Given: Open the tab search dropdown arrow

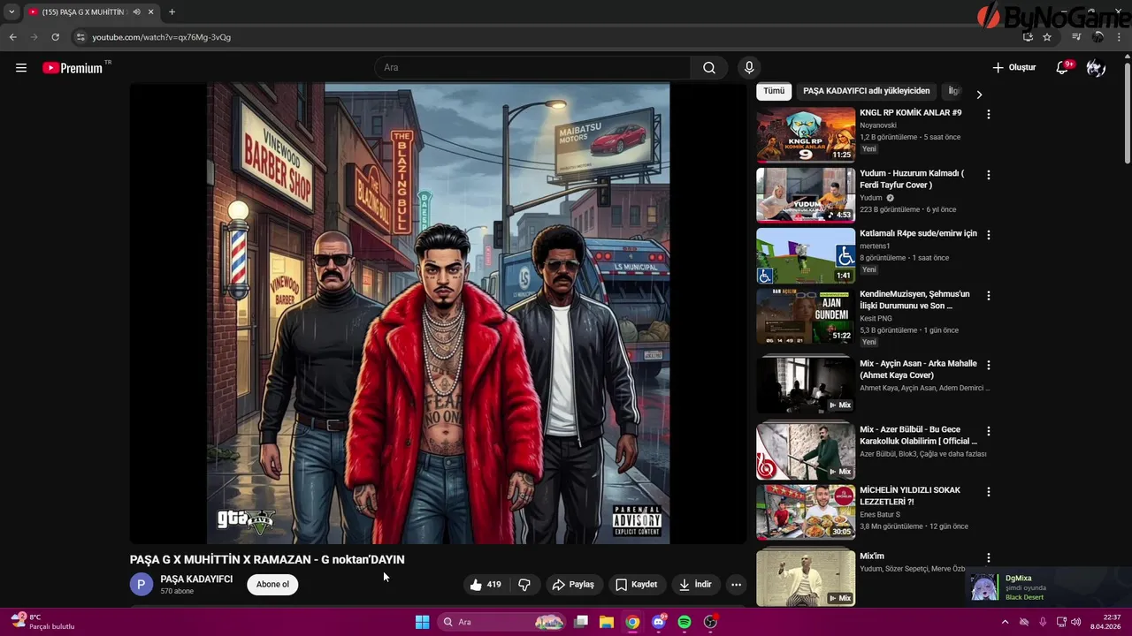Looking at the screenshot, I should click(11, 12).
